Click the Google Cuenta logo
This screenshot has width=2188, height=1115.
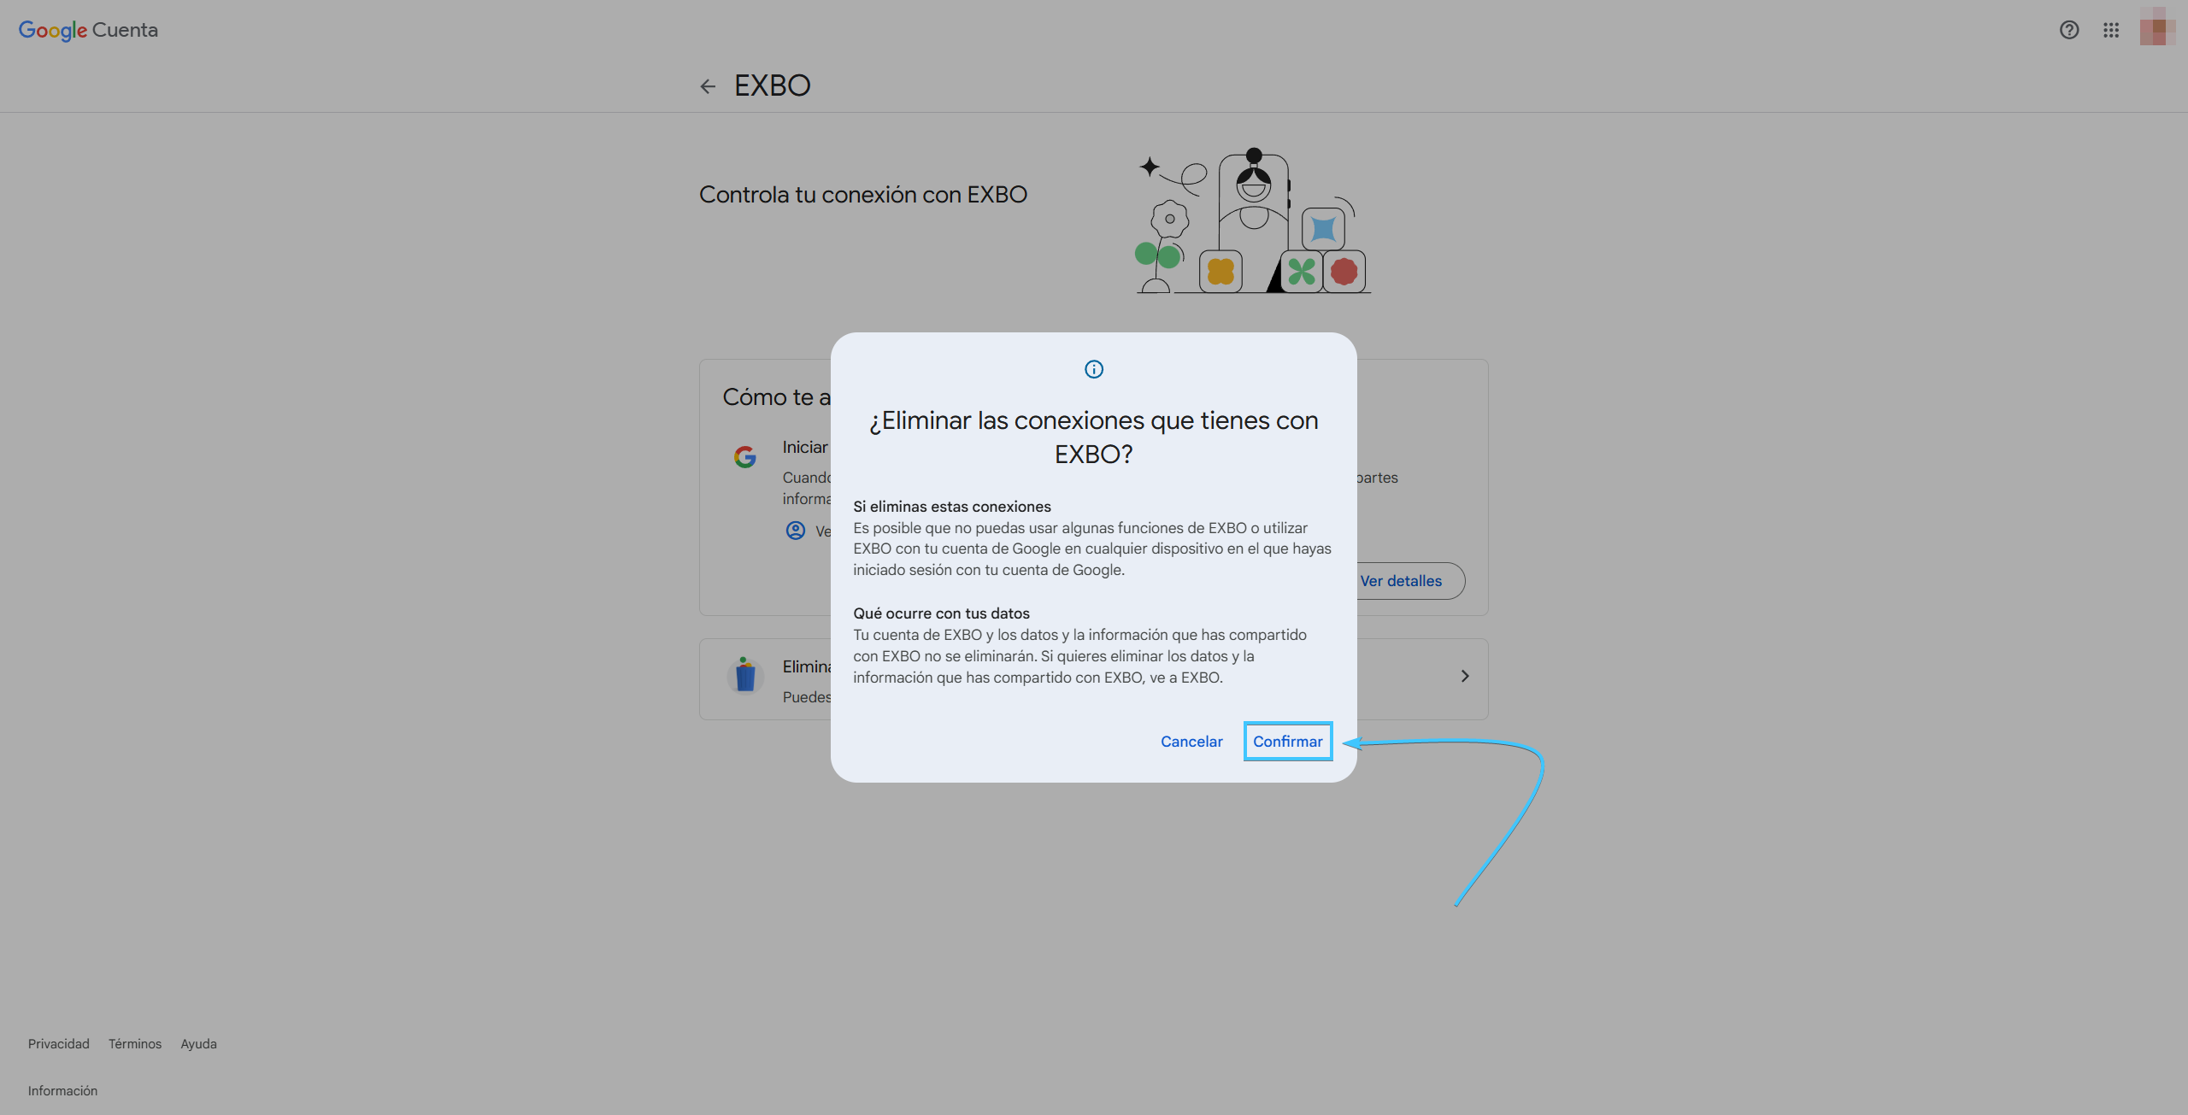pyautogui.click(x=88, y=30)
